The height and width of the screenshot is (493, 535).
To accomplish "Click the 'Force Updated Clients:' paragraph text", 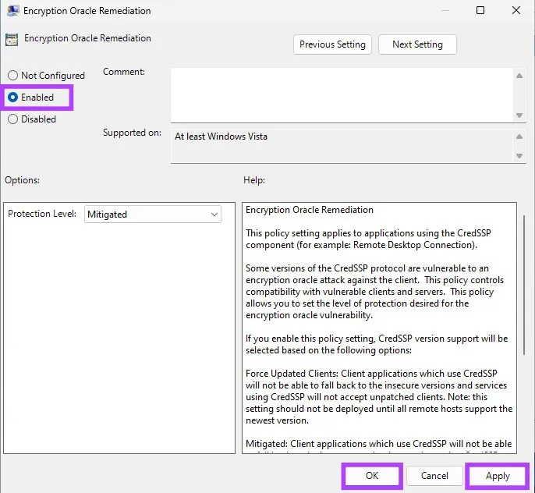I will 379,397.
